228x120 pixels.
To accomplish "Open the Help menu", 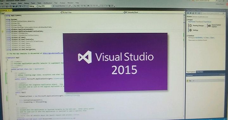I will click(77, 3).
